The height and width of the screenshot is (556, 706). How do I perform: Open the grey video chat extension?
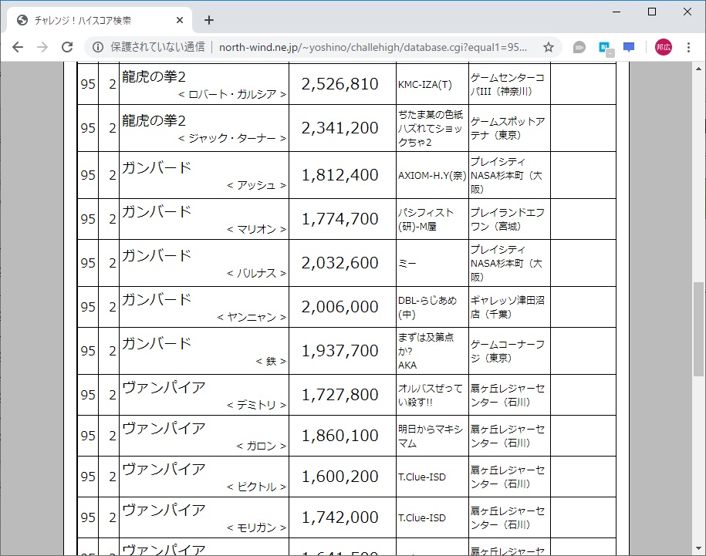pos(578,46)
